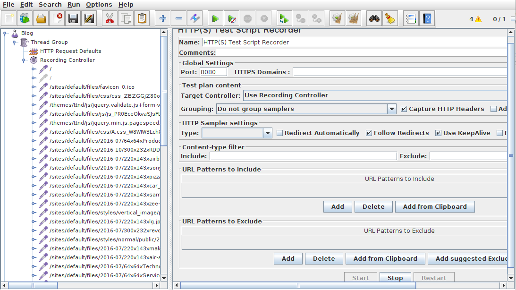Click the recorder panel horizontal scrollbar thumb
Viewport: 516px width, 290px height.
(x=298, y=285)
